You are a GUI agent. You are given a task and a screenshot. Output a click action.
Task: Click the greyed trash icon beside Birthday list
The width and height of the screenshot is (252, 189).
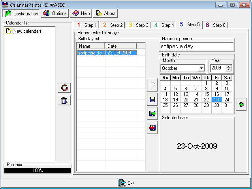coord(152,85)
